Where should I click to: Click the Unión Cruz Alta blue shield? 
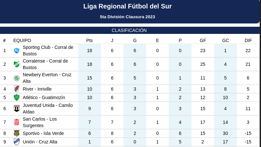coord(17,142)
